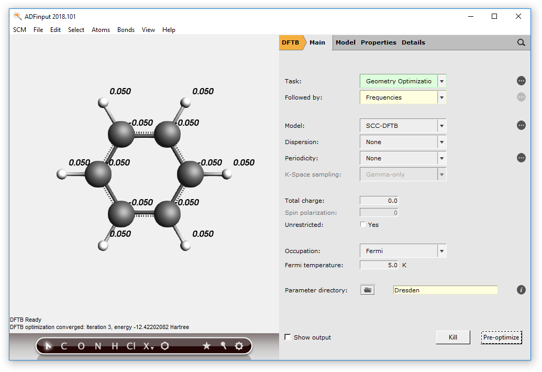This screenshot has height=372, width=542.
Task: Toggle the Show output checkbox
Action: [287, 337]
